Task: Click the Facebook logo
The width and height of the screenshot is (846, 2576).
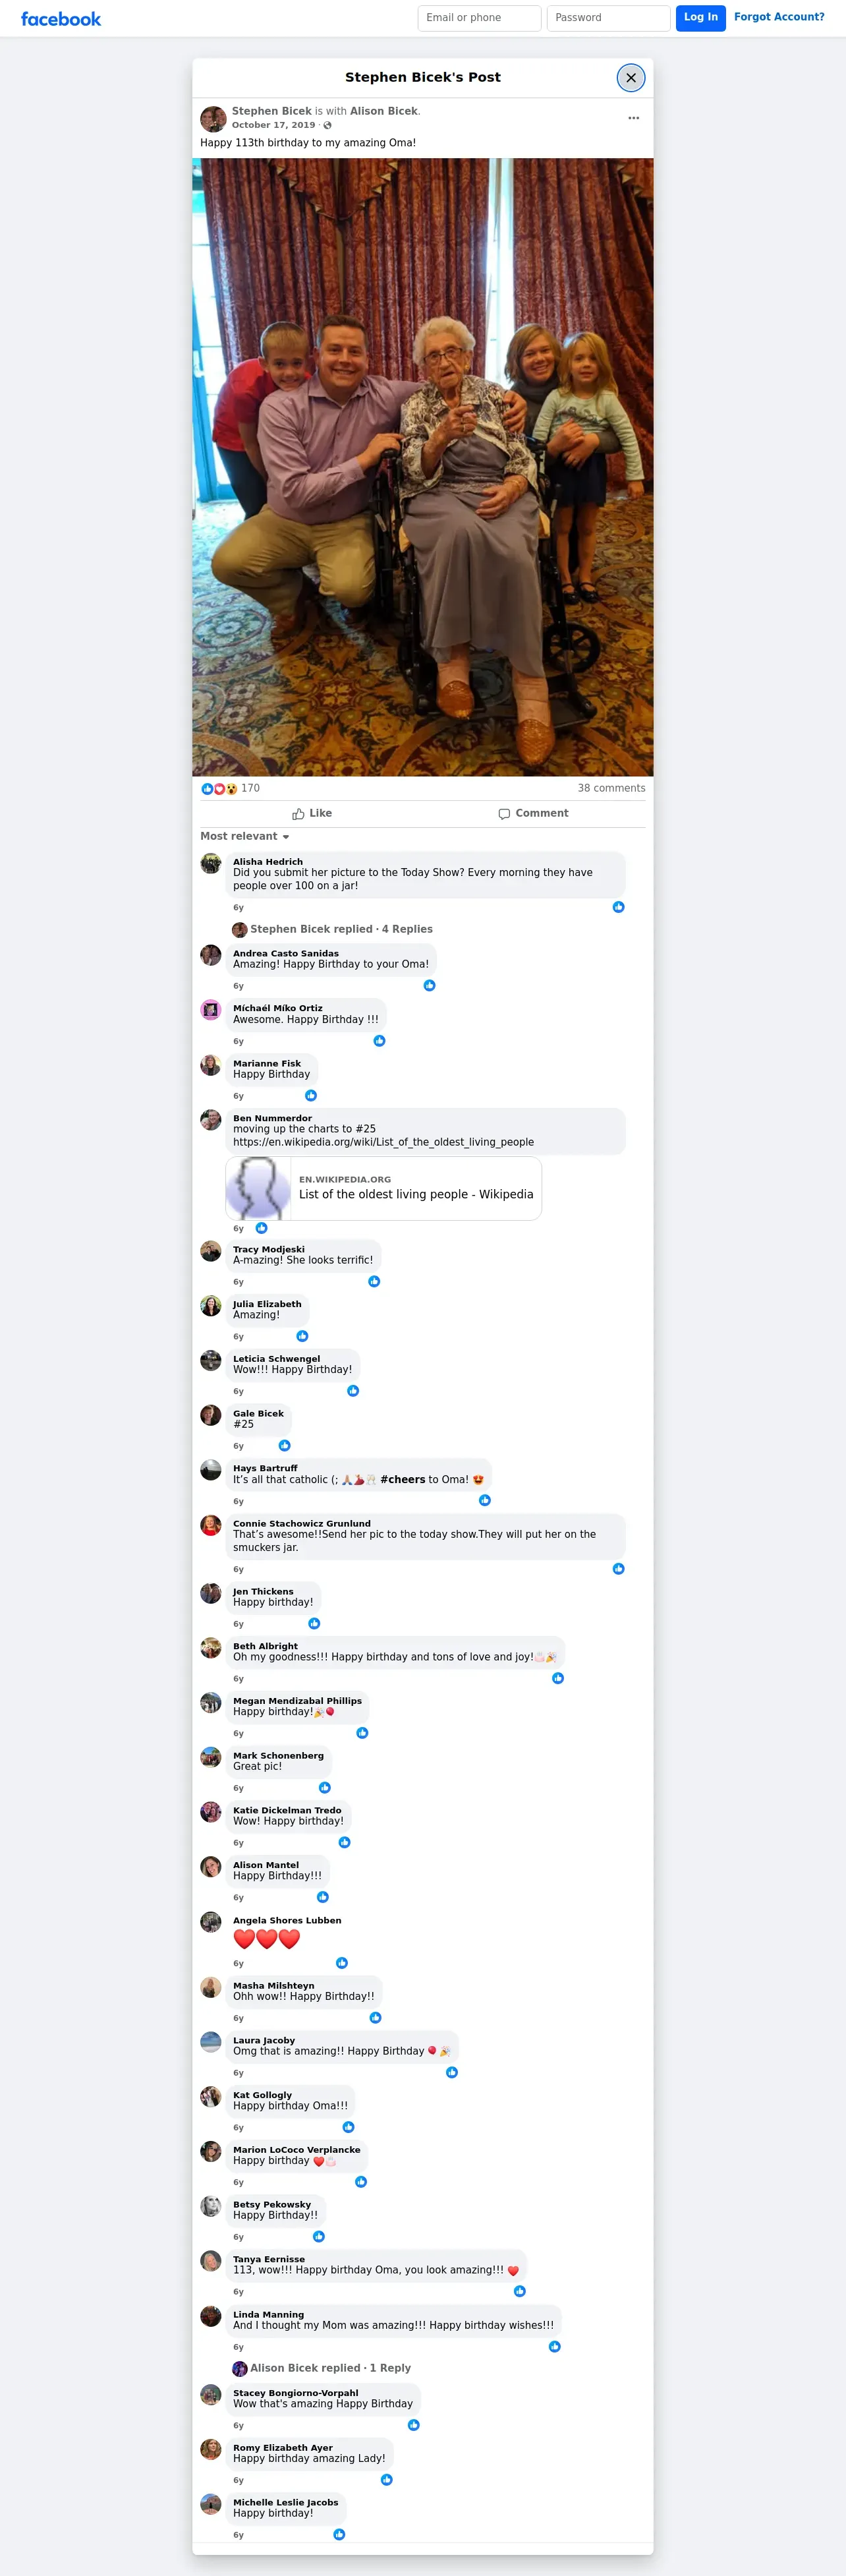Action: tap(61, 19)
